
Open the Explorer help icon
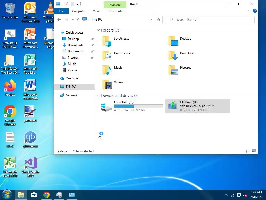255,11
